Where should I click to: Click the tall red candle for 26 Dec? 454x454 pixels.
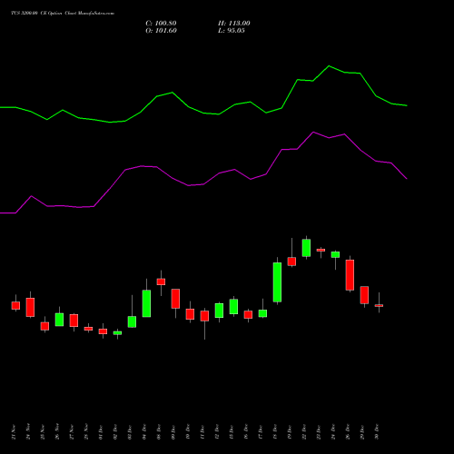350,275
